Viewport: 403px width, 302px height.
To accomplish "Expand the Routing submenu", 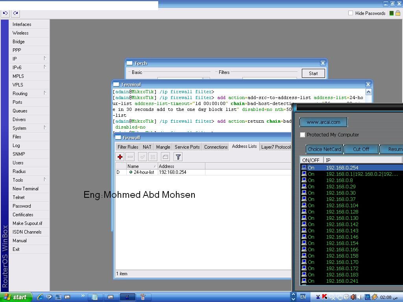I will [x=29, y=94].
